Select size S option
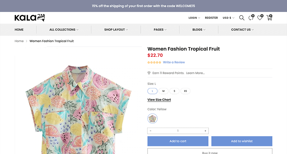The image size is (287, 154). [174, 91]
